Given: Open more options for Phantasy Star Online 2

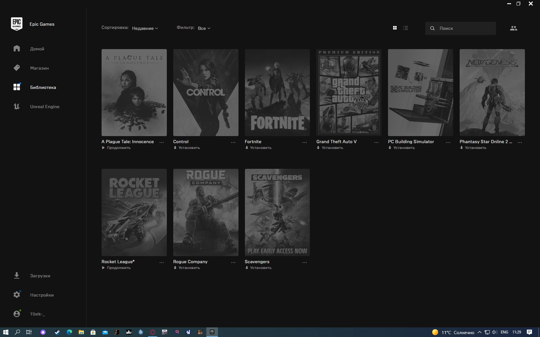Looking at the screenshot, I should coord(520,142).
